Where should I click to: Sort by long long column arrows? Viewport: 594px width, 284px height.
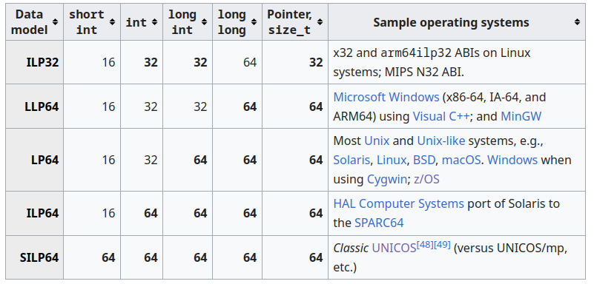pyautogui.click(x=254, y=22)
